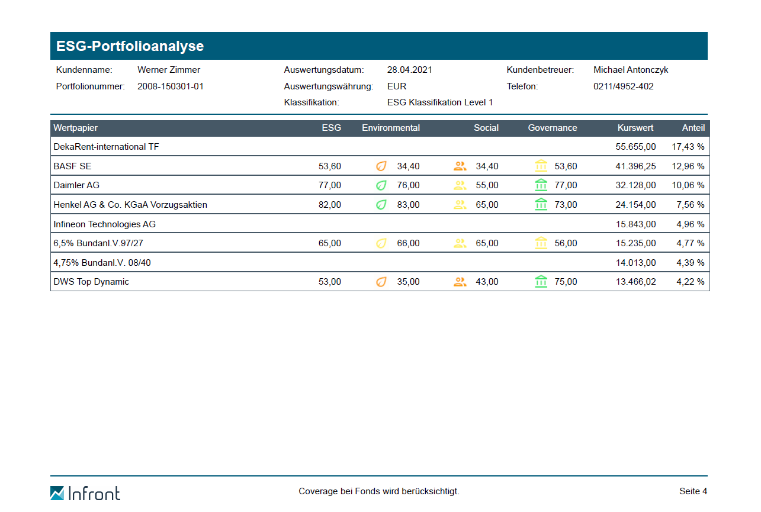Click the ESG column header
This screenshot has height=512, width=761.
331,128
